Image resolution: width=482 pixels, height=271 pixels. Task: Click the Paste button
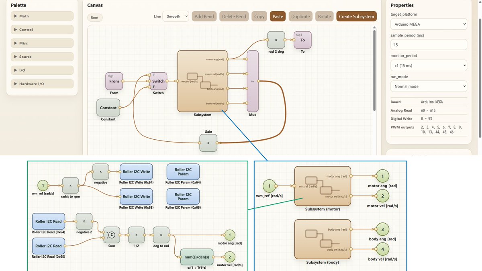(278, 16)
